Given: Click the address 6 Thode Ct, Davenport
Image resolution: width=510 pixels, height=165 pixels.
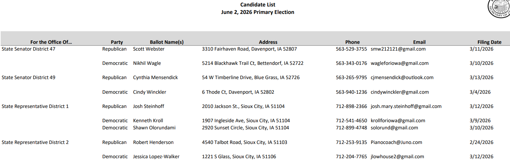Looking at the screenshot, I should pyautogui.click(x=238, y=92).
